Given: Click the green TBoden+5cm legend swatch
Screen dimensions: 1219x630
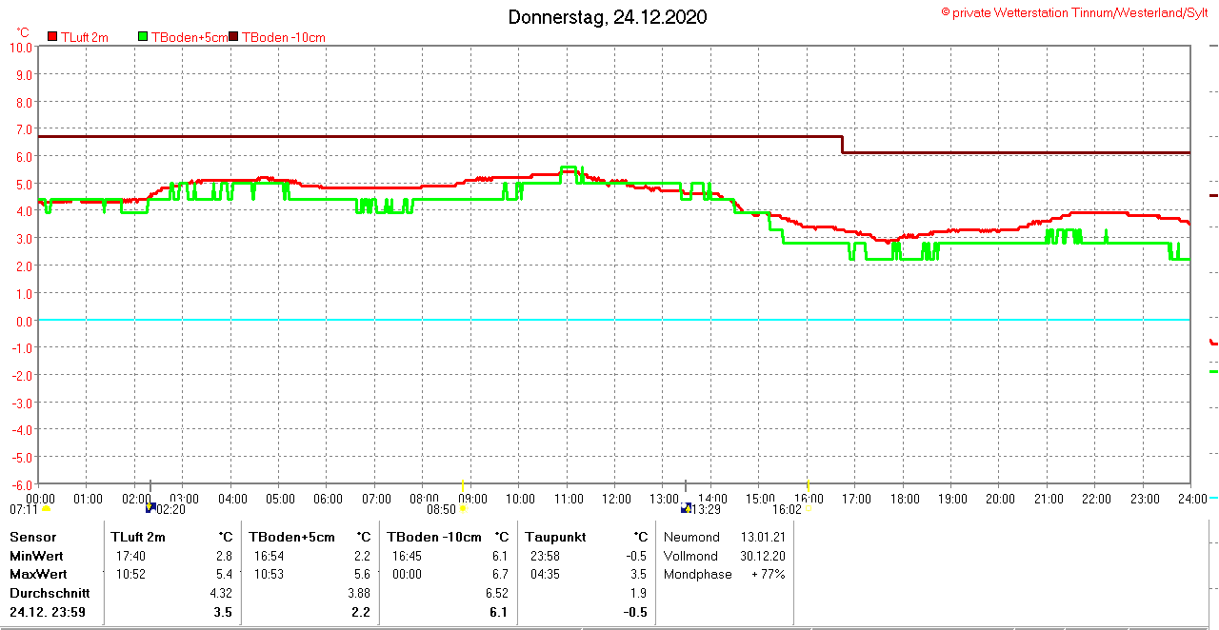Looking at the screenshot, I should point(144,37).
